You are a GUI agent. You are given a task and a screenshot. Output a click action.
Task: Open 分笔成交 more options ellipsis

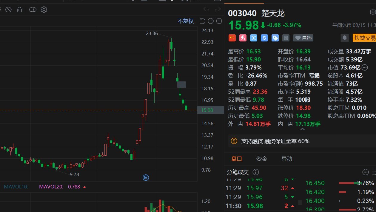coord(366,172)
